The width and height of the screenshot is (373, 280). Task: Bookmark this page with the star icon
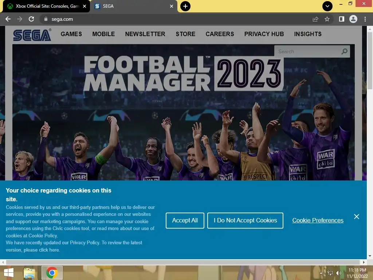327,19
